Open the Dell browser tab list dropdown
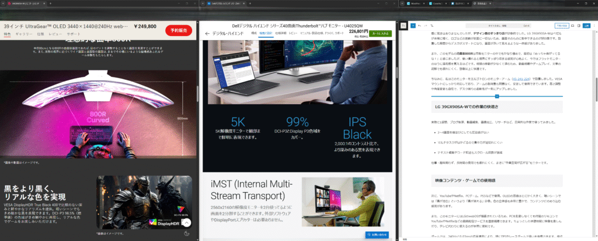Image resolution: width=598 pixels, height=241 pixels. [202, 3]
